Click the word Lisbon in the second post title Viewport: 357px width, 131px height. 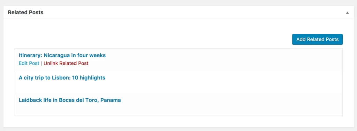click(63, 78)
